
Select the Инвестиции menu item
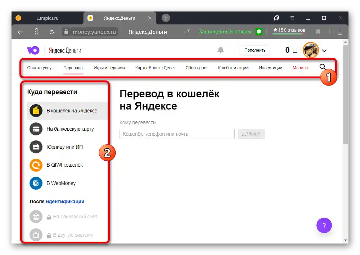[x=271, y=68]
